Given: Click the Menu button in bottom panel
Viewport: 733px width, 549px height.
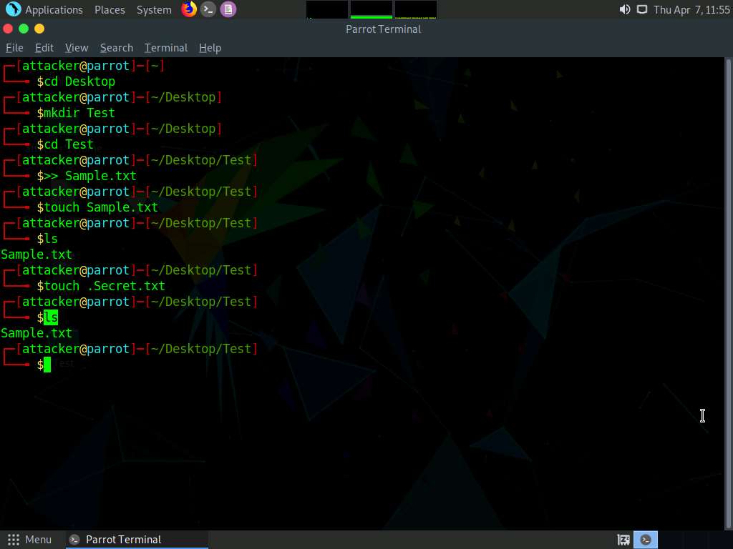Looking at the screenshot, I should point(30,540).
